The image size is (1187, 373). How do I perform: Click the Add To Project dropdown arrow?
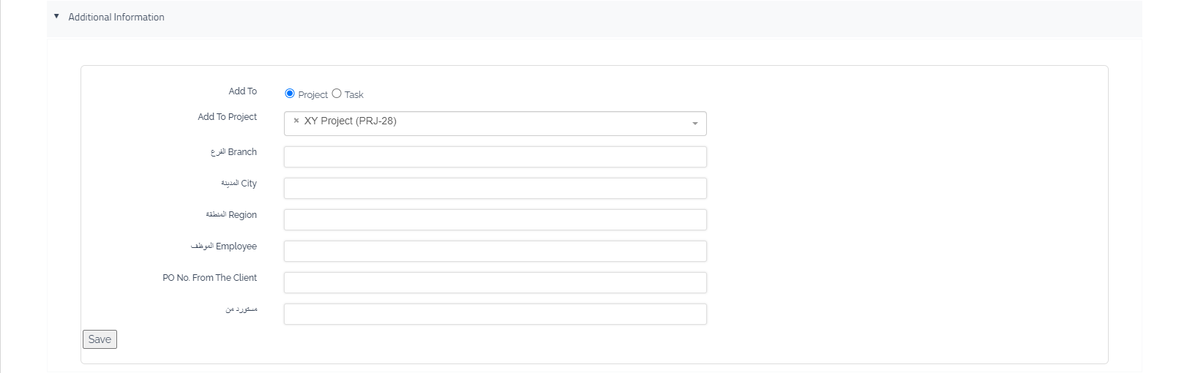tap(694, 124)
